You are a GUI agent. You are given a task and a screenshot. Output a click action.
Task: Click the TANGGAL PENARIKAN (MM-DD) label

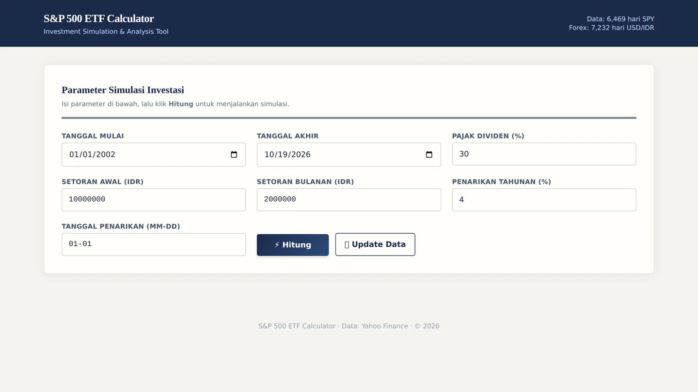121,226
